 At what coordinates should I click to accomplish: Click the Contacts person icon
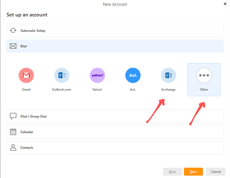coord(13,147)
